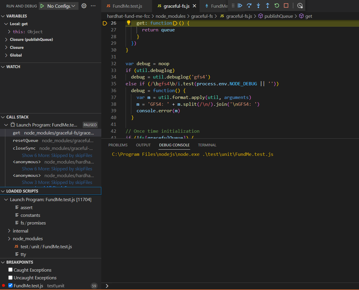This screenshot has height=290, width=359.
Task: Open the PROBLEMS panel tab
Action: tap(118, 145)
